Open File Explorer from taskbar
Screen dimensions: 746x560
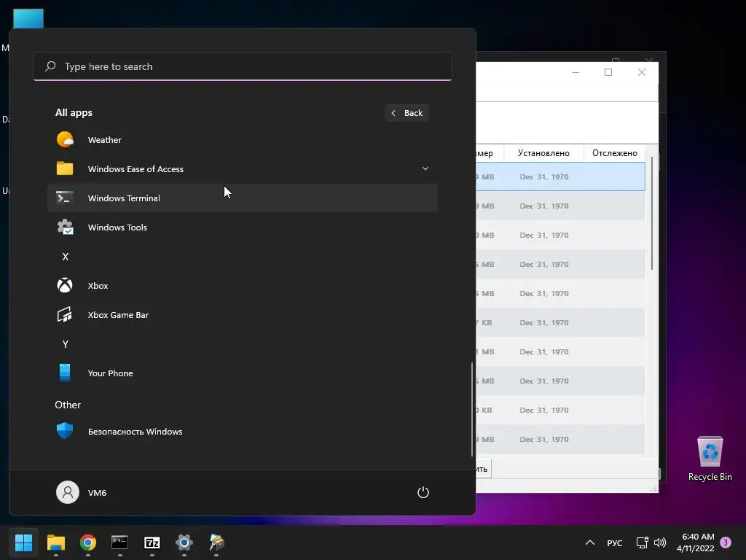pyautogui.click(x=55, y=542)
